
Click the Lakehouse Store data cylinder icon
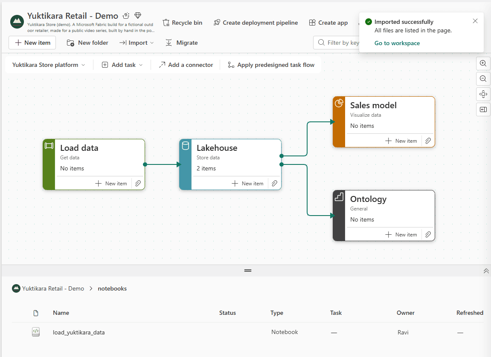tap(186, 146)
